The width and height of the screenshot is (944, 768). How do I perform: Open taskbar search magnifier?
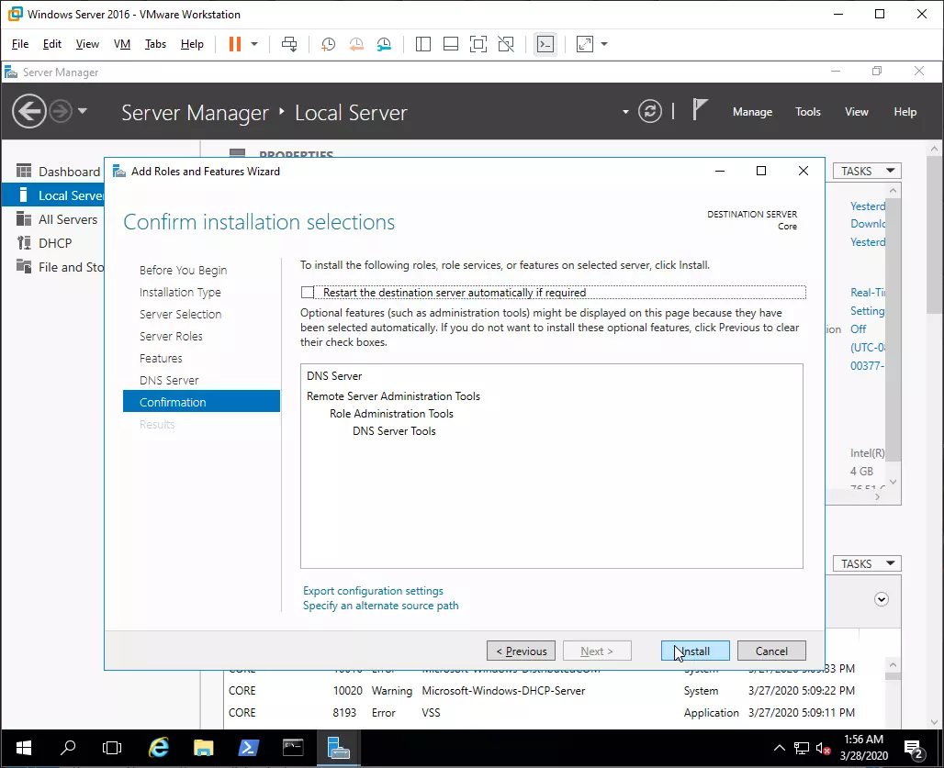point(68,748)
